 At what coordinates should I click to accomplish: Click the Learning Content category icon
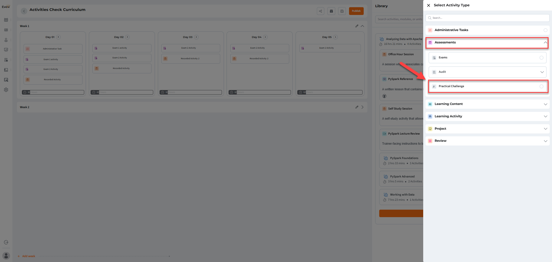click(x=430, y=104)
